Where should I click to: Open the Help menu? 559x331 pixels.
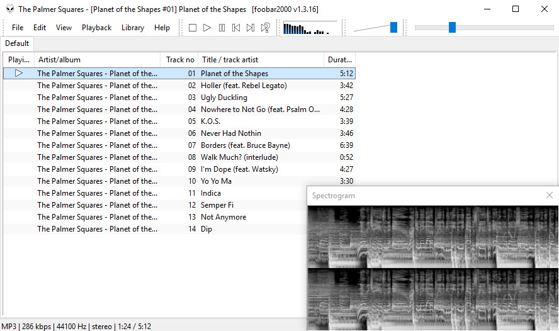click(162, 28)
